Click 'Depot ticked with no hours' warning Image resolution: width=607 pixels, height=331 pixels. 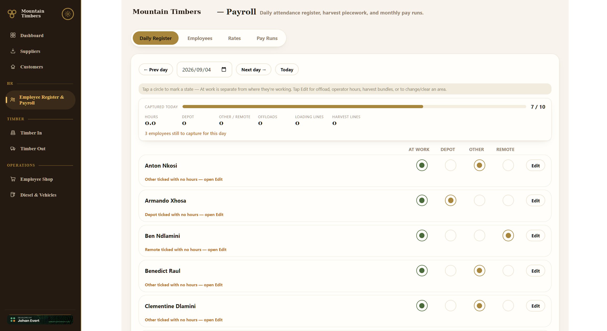point(184,214)
